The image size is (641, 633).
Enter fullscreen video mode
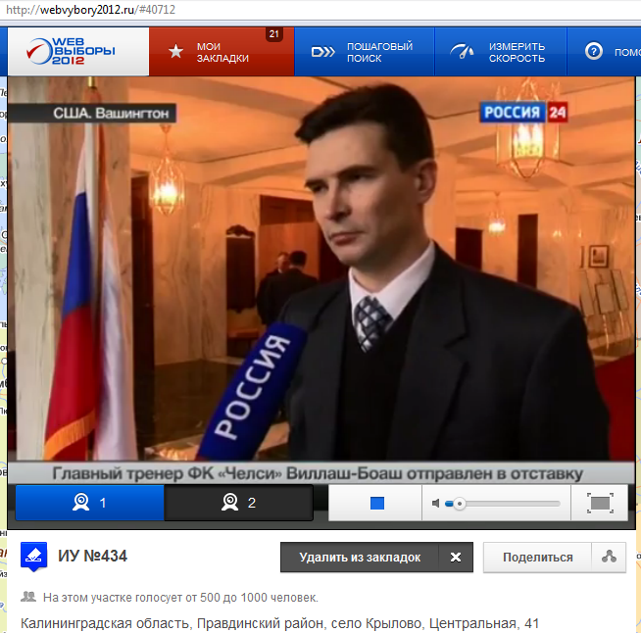600,504
